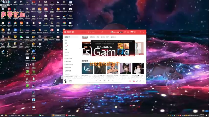Like current song with heart icon
Viewport: 209px width, 117px height.
tap(74, 80)
